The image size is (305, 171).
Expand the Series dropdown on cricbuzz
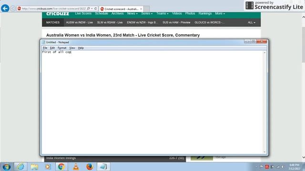[x=147, y=14]
